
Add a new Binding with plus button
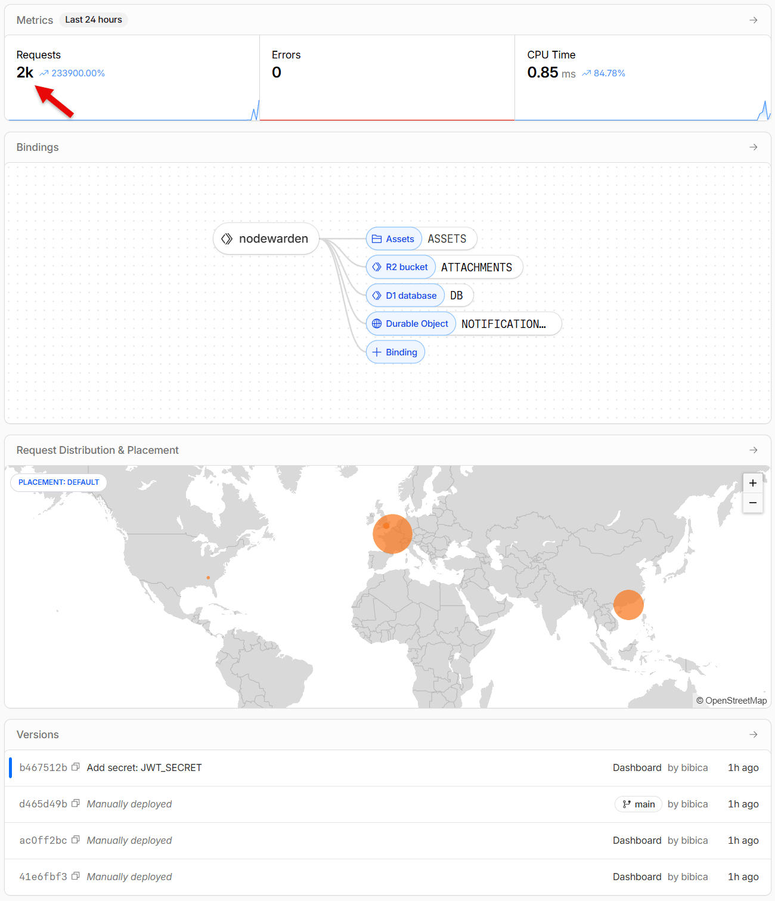tap(395, 352)
